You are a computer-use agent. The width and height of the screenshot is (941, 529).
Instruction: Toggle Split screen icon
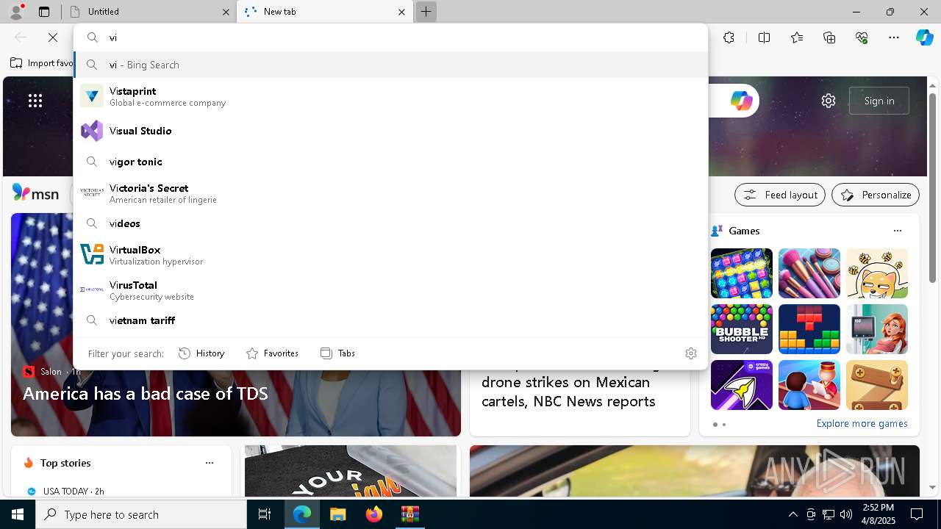point(764,37)
